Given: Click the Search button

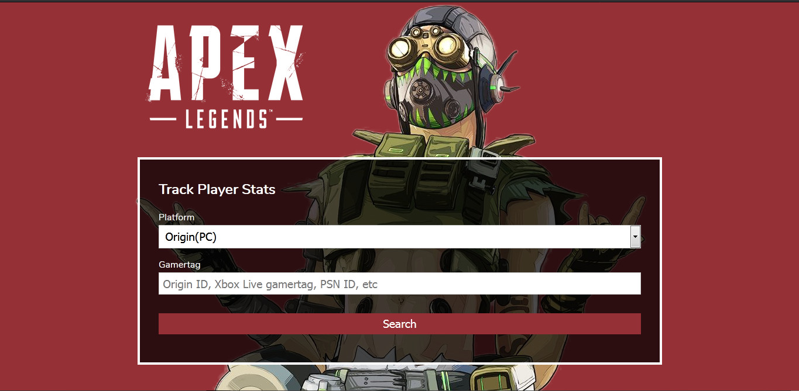Looking at the screenshot, I should (x=399, y=324).
